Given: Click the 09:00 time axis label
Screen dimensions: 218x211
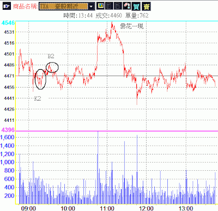Looking at the screenshot, I should coord(28,208).
